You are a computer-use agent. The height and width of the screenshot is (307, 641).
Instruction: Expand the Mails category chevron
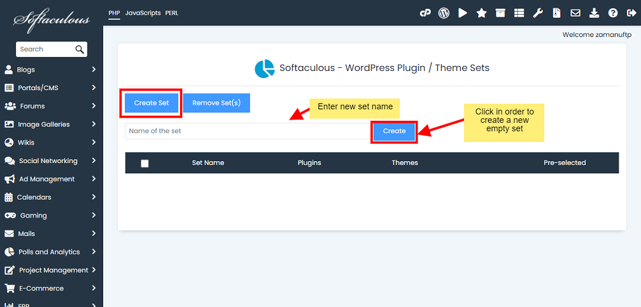click(94, 233)
